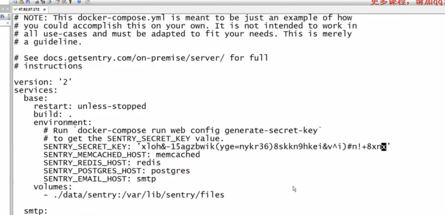Toggle the side panel auto-hide pin
445x215 pixels.
pyautogui.click(x=2, y=9)
